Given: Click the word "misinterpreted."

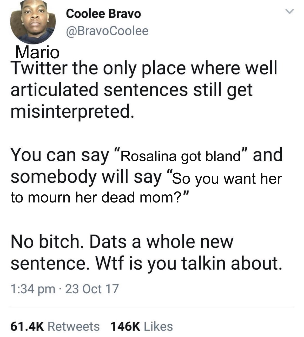Looking at the screenshot, I should coord(72,111).
